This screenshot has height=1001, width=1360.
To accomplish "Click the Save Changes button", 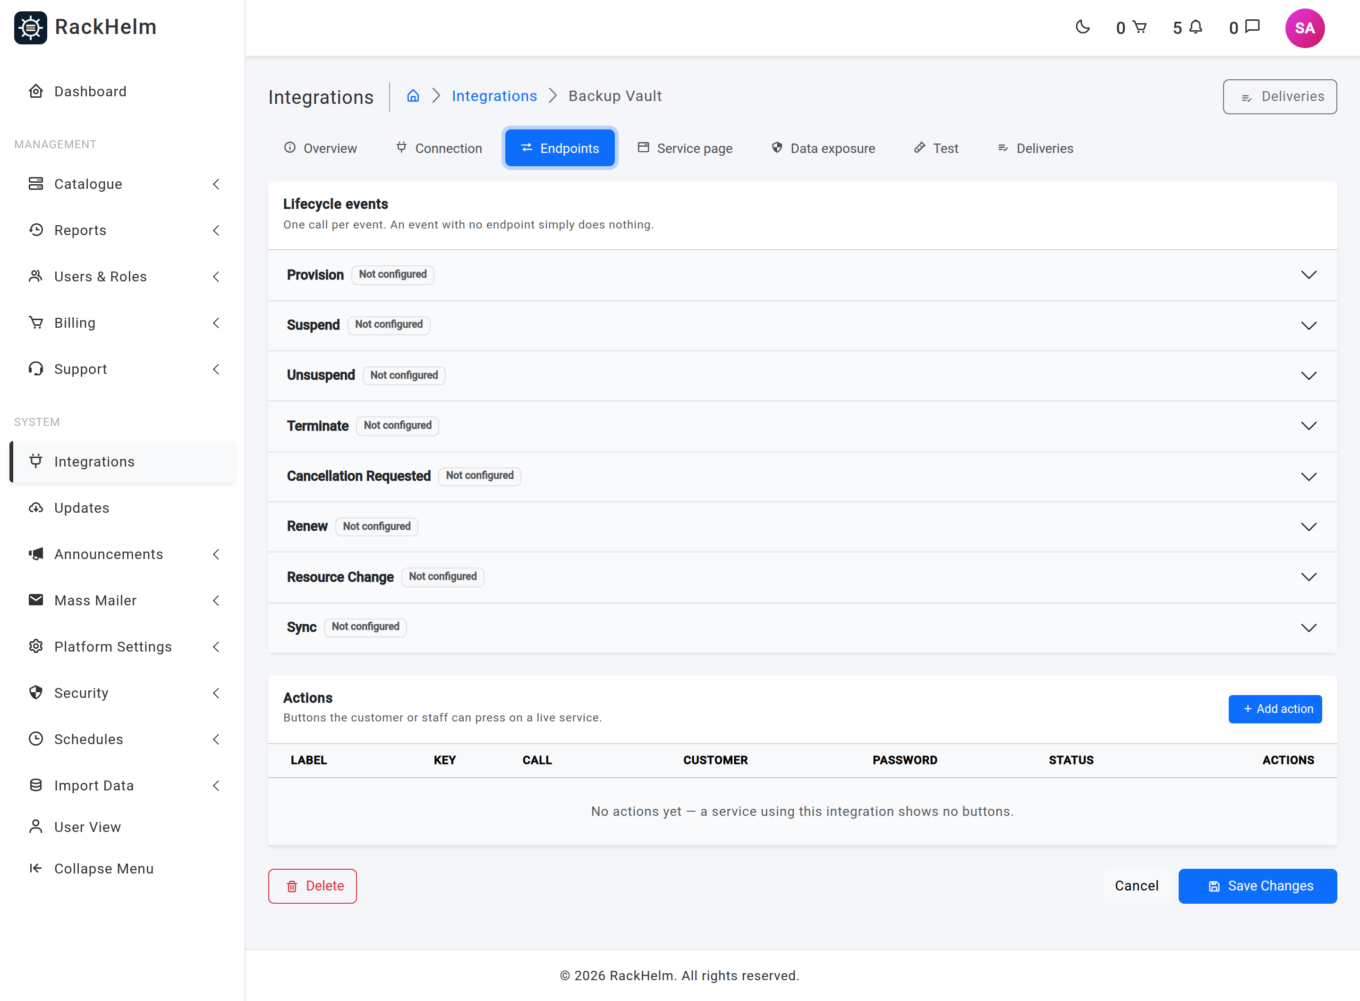I will (x=1258, y=886).
